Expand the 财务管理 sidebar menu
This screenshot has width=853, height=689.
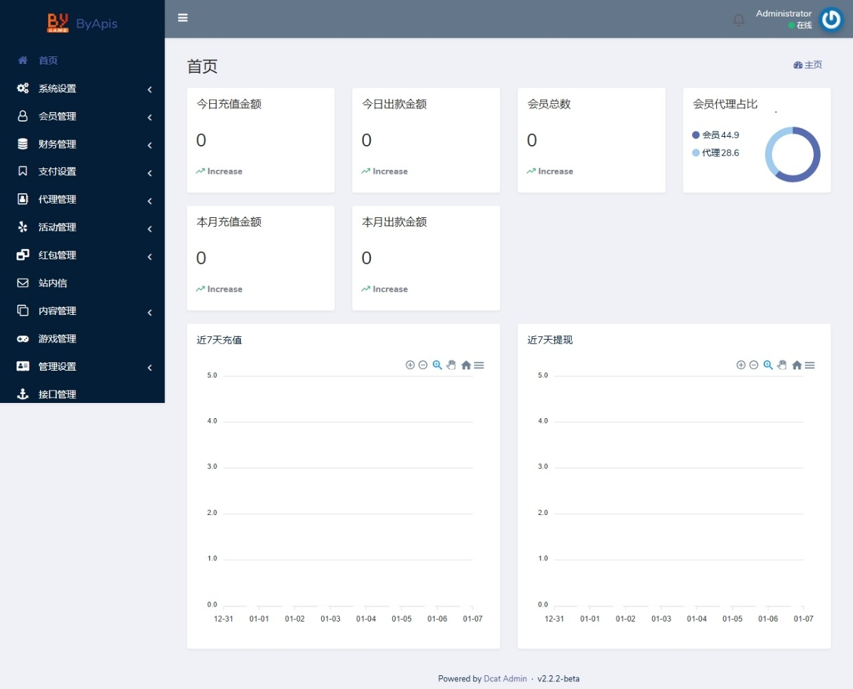83,144
